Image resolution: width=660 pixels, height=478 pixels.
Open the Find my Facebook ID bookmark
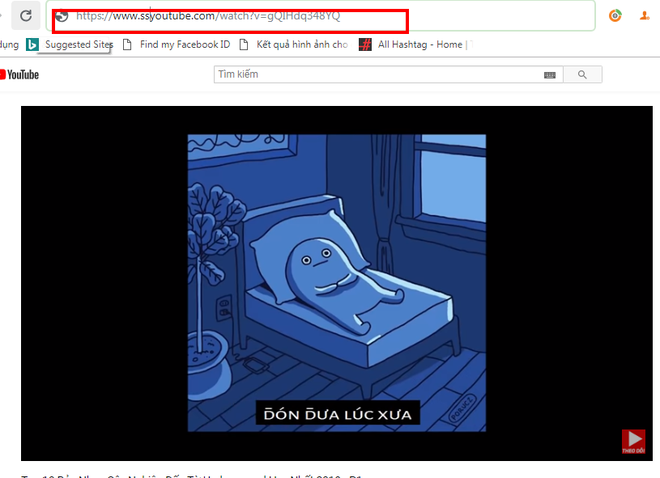tap(185, 44)
